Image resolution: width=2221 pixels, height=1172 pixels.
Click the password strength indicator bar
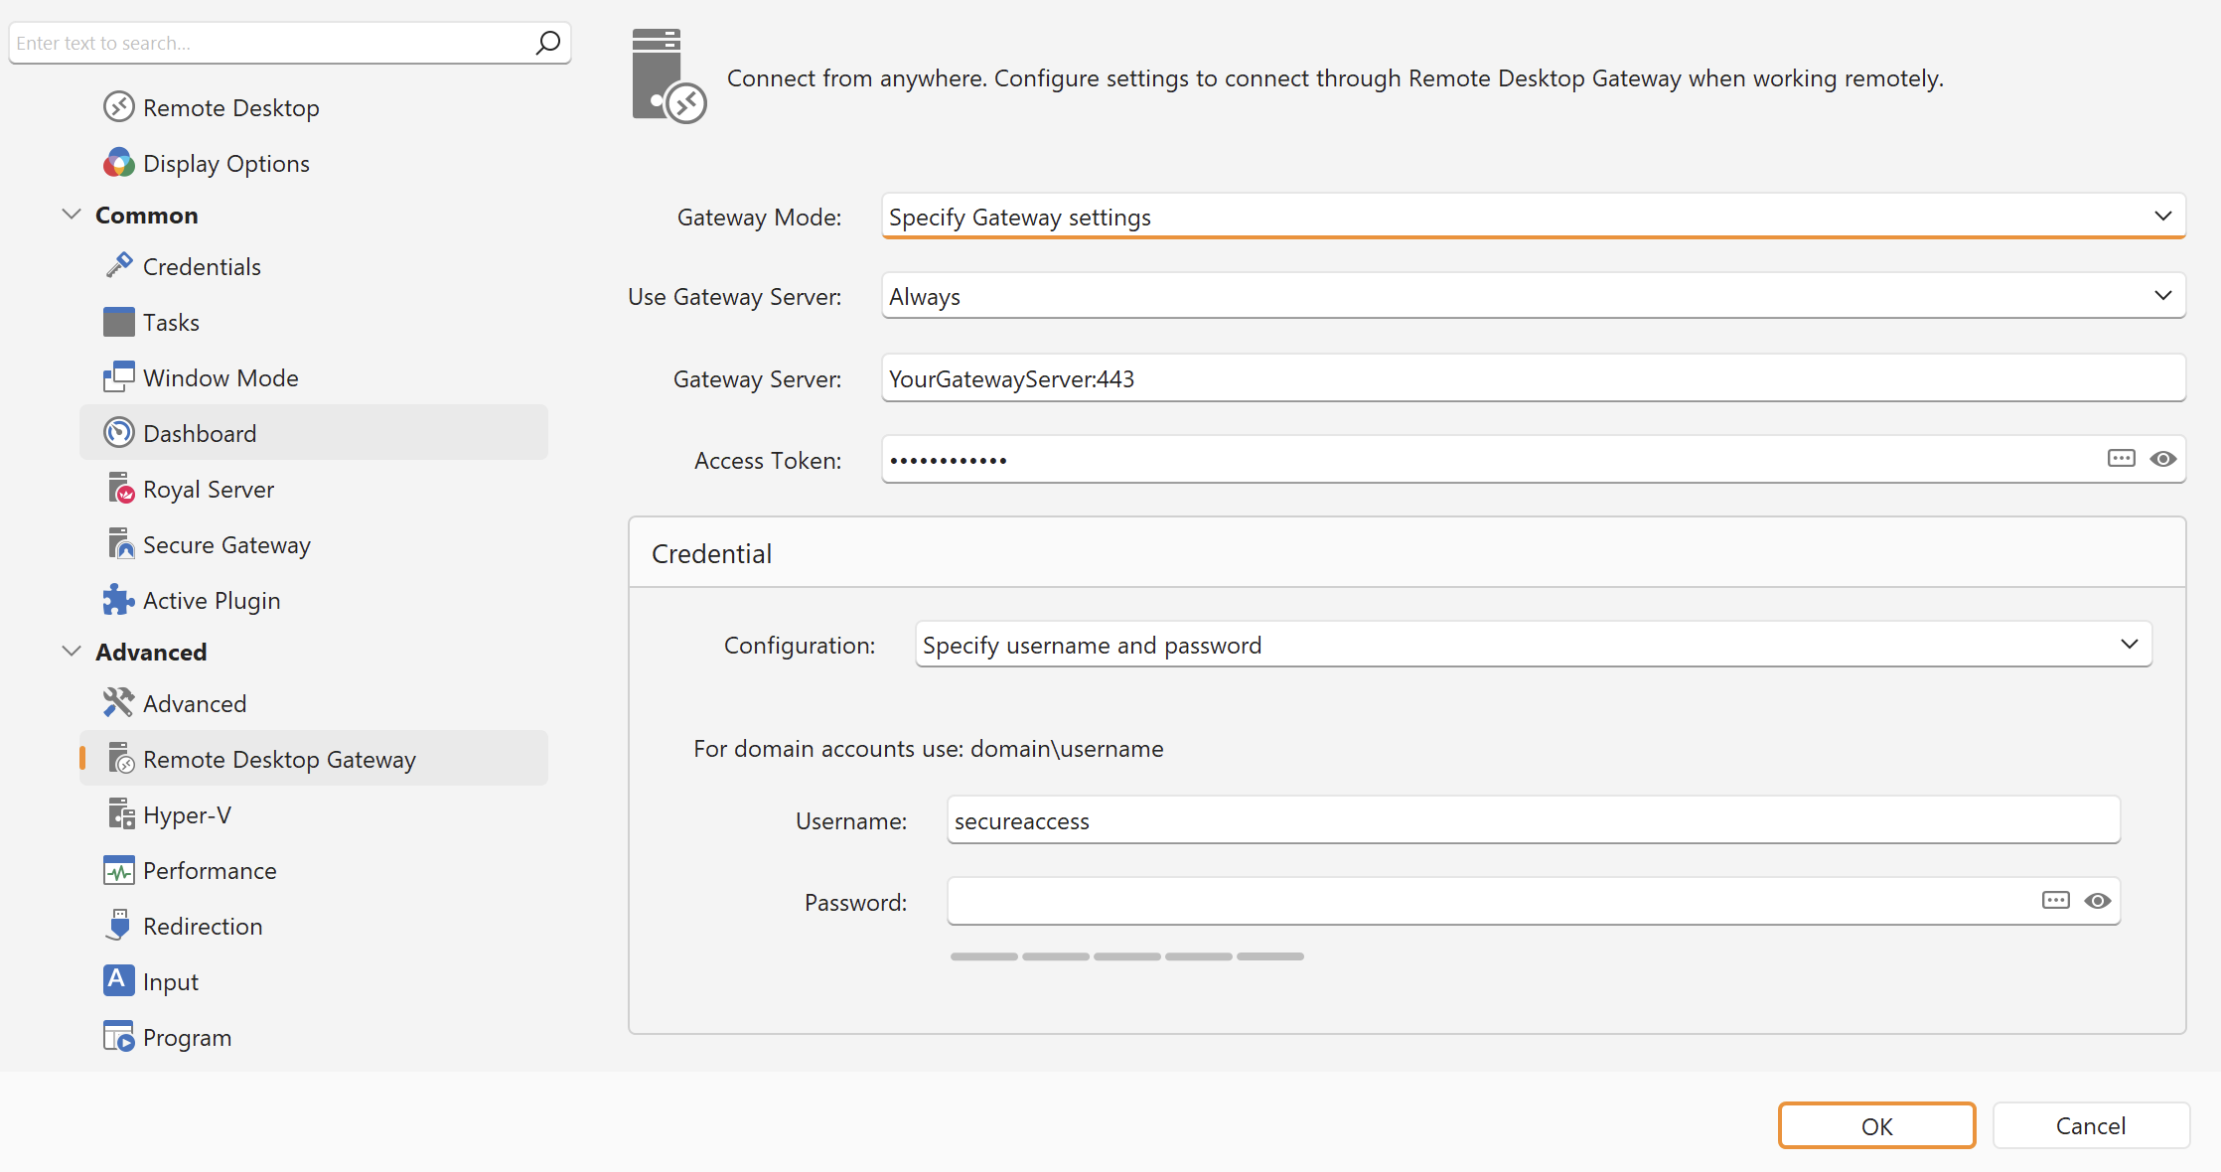point(1126,956)
